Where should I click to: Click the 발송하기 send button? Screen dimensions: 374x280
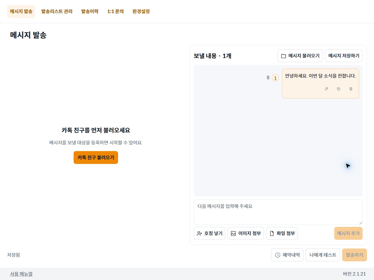[354, 255]
